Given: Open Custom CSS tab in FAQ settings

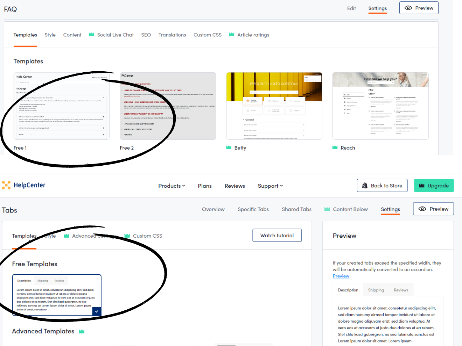Looking at the screenshot, I should point(208,35).
